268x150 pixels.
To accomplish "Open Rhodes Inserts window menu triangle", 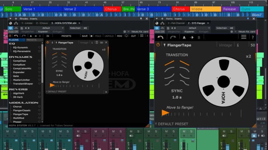I will [x=10, y=19].
